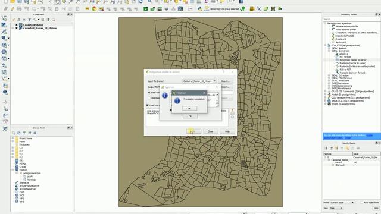Click the filter icon in the Browser Panel toolbar
Viewport: 381px width, 214px height.
(x=24, y=133)
